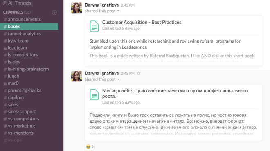Click Daryna's avatar on 2:43 PM message

(x=76, y=8)
